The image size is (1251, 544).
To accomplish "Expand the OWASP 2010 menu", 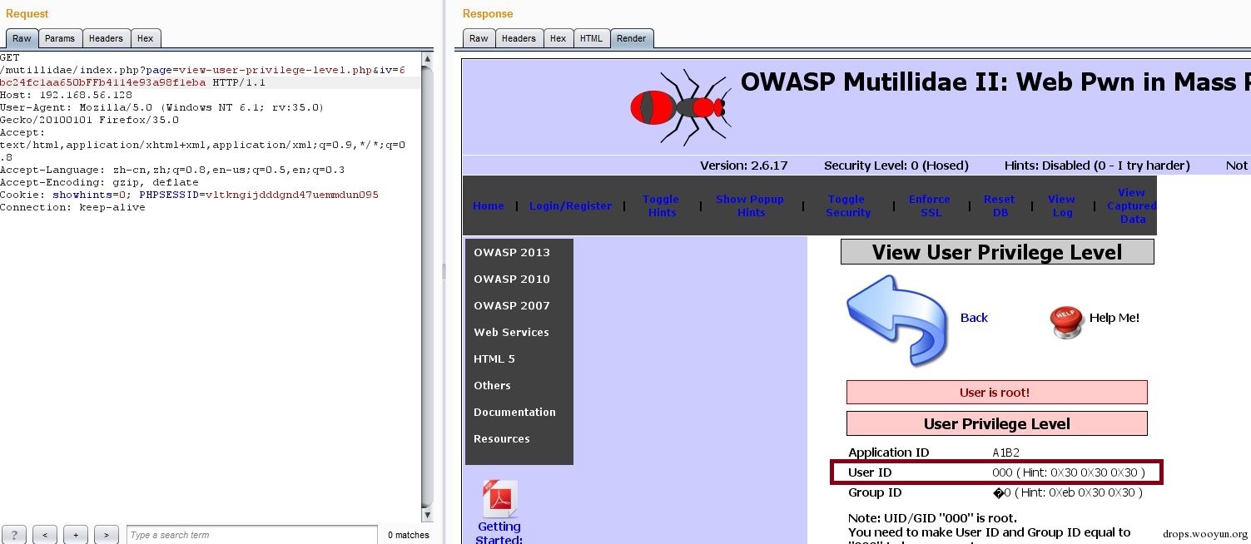I will coord(512,279).
